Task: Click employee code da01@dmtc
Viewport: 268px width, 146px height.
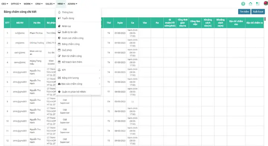Action: point(20,53)
